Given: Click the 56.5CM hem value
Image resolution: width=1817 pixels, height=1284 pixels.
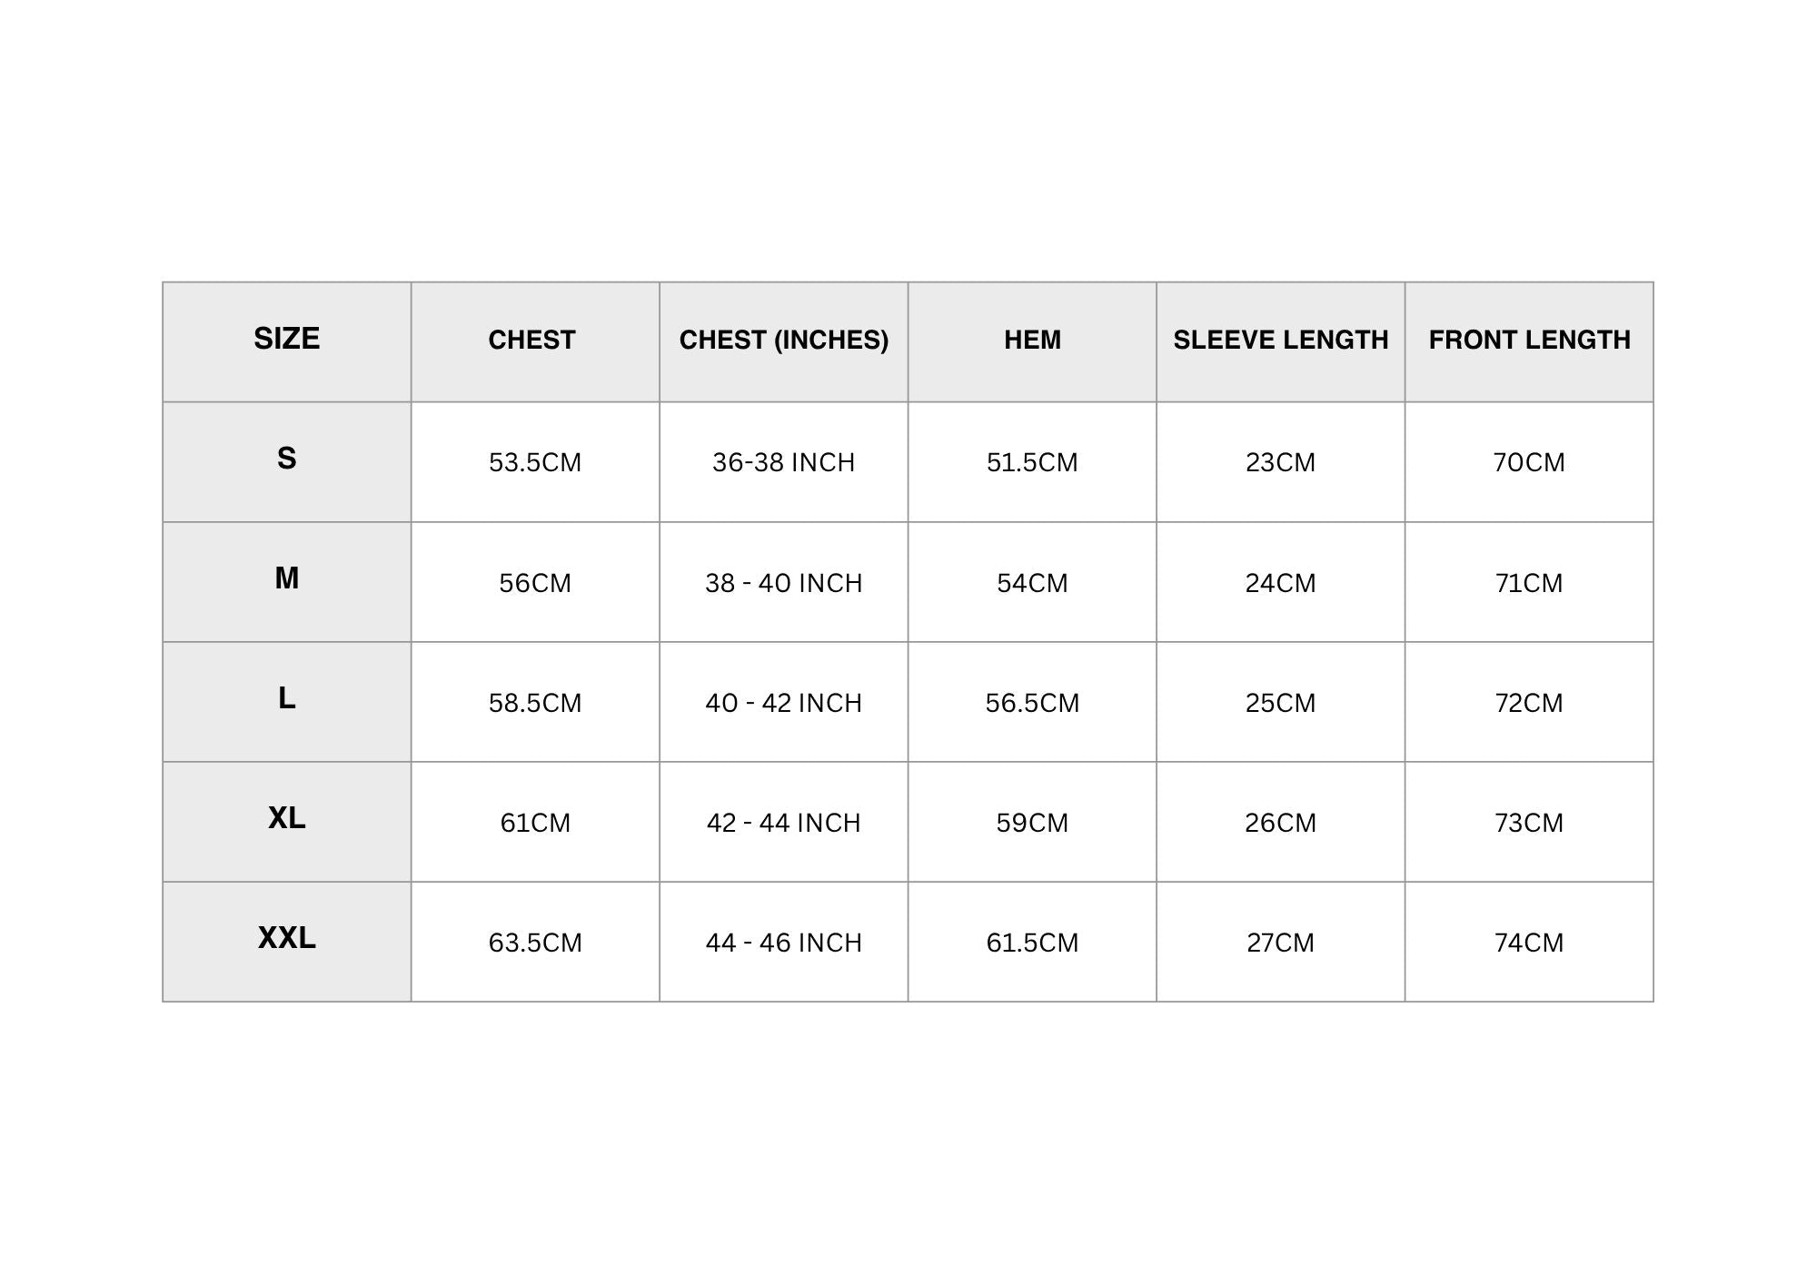Looking at the screenshot, I should [1032, 703].
